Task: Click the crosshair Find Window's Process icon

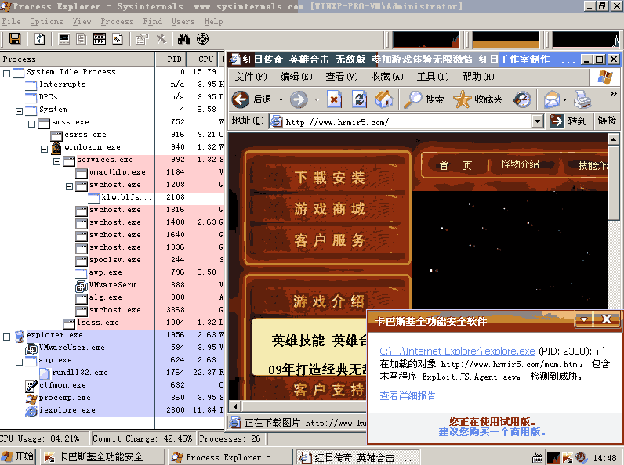Action: pyautogui.click(x=202, y=38)
